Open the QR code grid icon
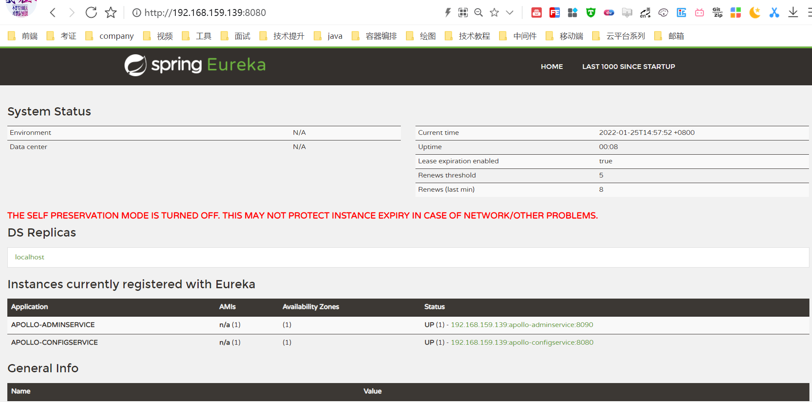 click(463, 12)
